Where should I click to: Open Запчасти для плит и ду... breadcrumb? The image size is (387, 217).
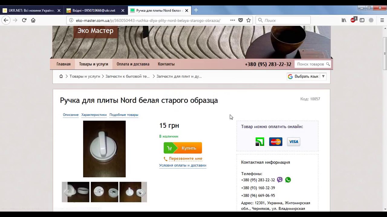click(x=179, y=76)
